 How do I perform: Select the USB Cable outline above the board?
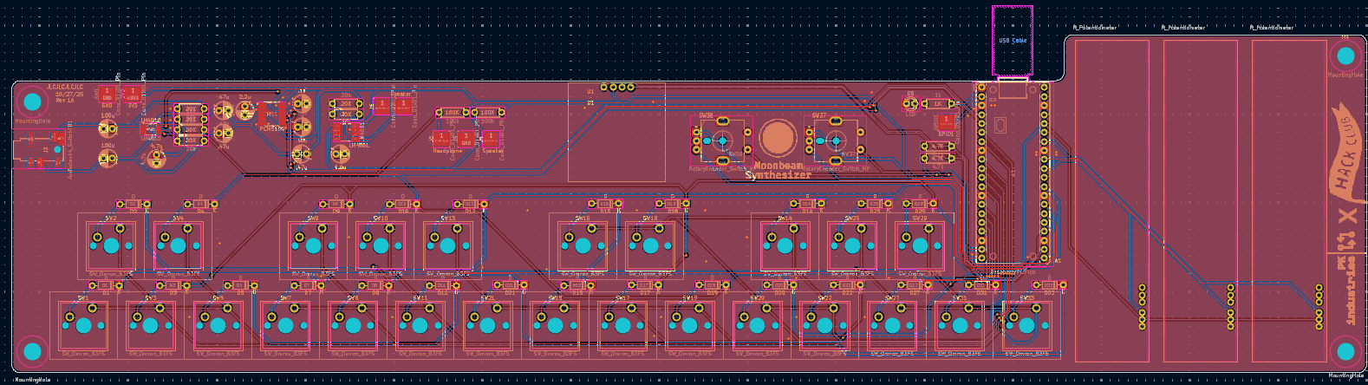[x=1012, y=40]
